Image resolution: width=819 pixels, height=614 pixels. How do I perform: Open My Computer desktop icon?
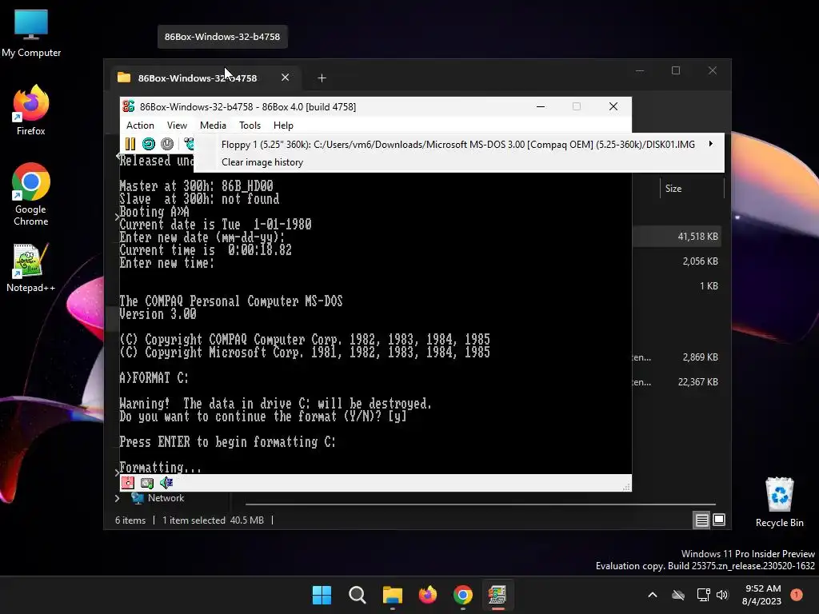pyautogui.click(x=31, y=33)
